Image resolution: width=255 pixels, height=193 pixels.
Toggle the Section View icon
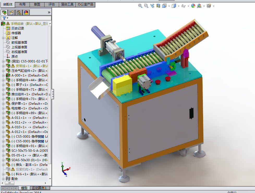(x=158, y=6)
